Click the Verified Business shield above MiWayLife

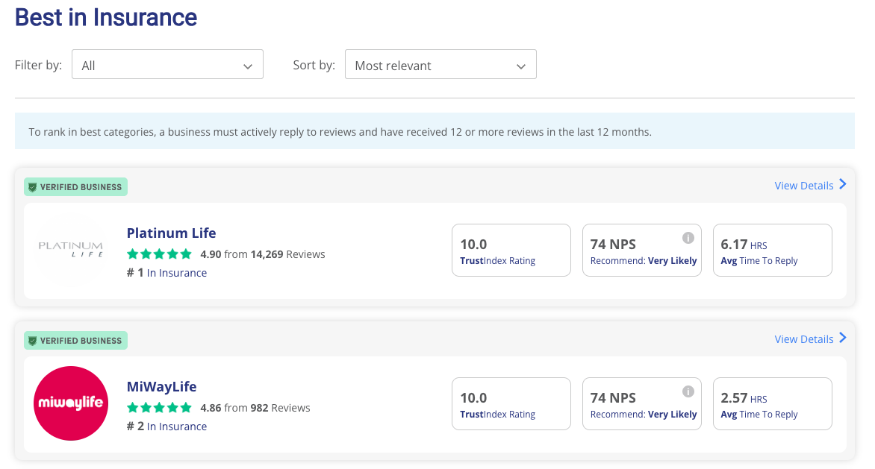32,341
